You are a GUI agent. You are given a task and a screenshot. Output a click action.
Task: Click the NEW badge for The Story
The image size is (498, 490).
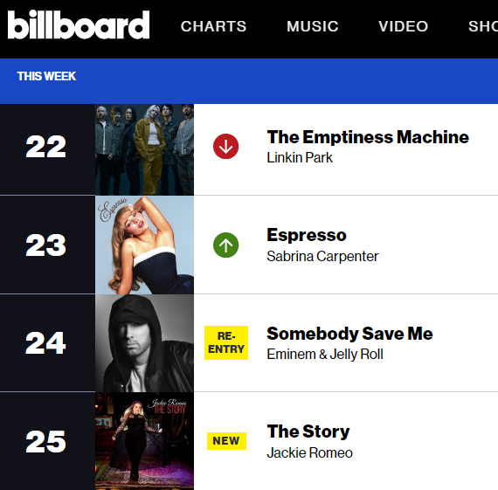(226, 441)
